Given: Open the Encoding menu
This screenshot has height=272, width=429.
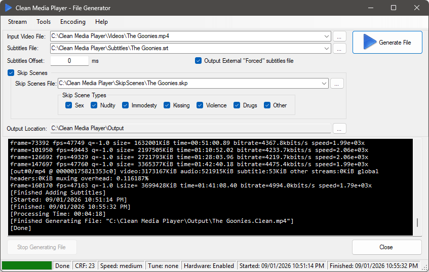Looking at the screenshot, I should point(73,22).
